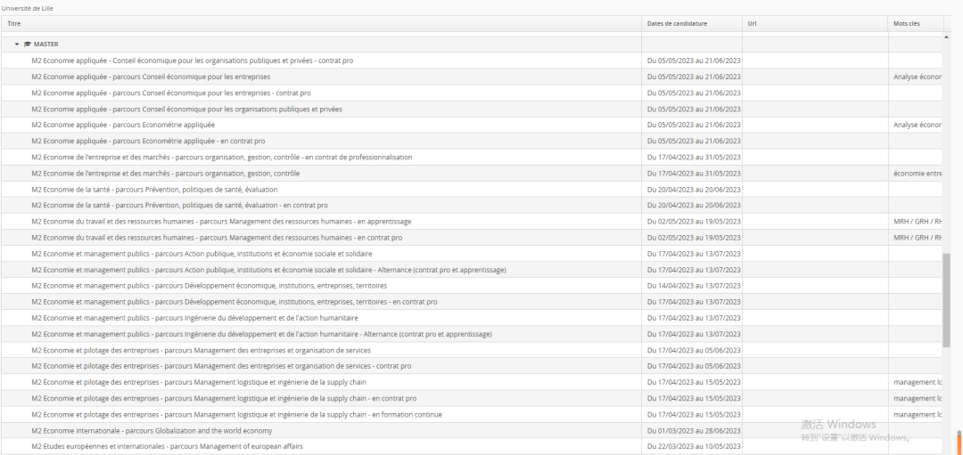Screen dimensions: 963x455
Task: Click keywords 'économie entre' in organisation, gestion, contrôle row
Action: click(x=918, y=174)
